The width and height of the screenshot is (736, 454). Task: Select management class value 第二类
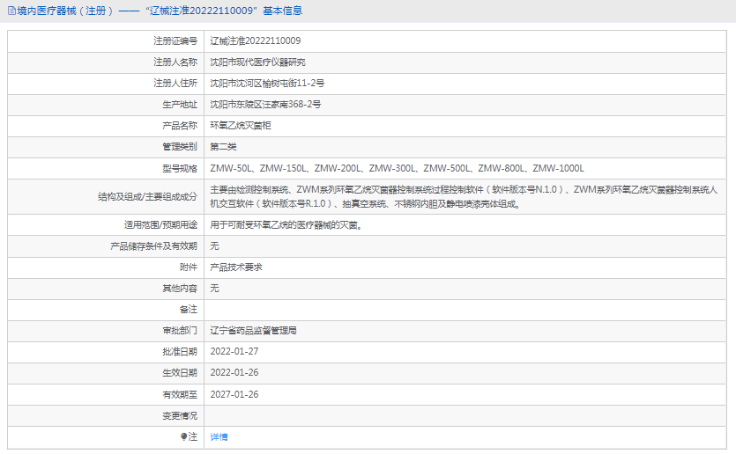click(223, 147)
